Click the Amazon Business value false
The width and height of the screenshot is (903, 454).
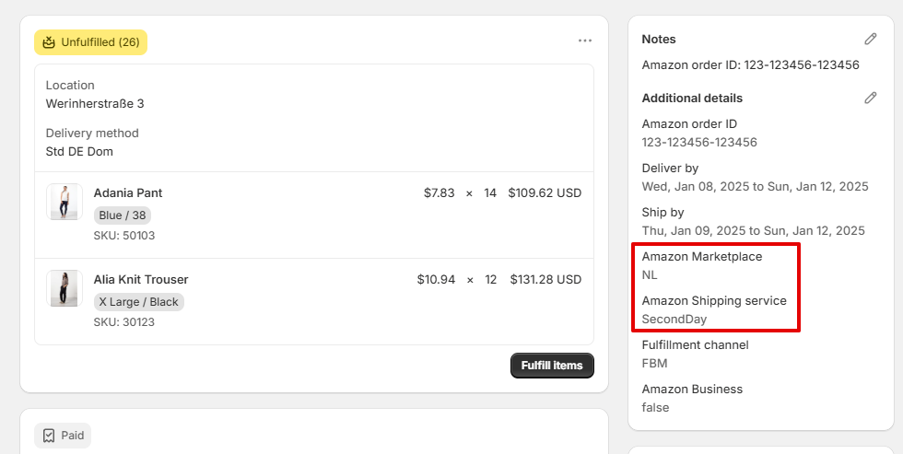coord(655,407)
